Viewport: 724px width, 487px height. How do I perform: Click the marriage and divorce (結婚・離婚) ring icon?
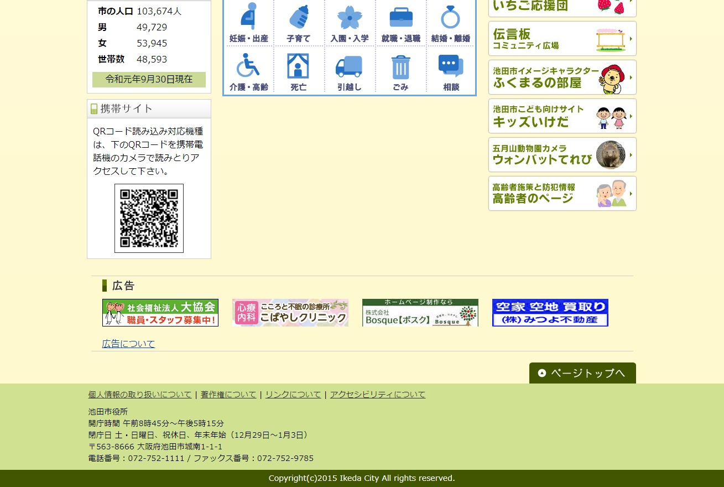click(x=451, y=22)
